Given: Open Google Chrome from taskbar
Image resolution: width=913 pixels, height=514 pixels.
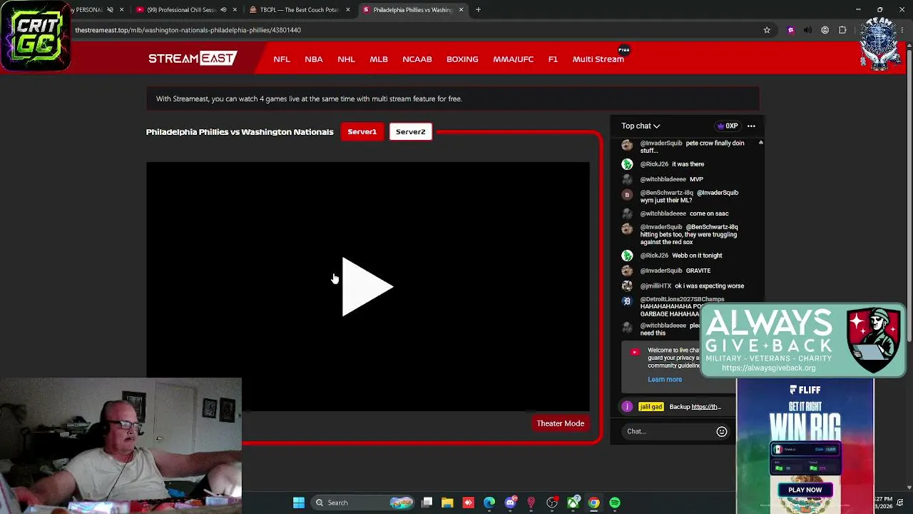Looking at the screenshot, I should click(593, 503).
